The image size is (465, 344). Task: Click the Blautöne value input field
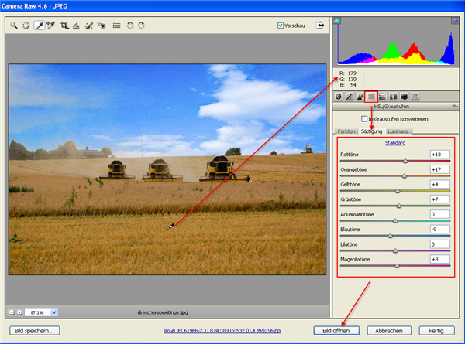[439, 229]
